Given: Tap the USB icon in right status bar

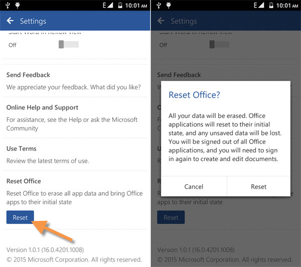Looking at the screenshot, I should click(x=159, y=5).
